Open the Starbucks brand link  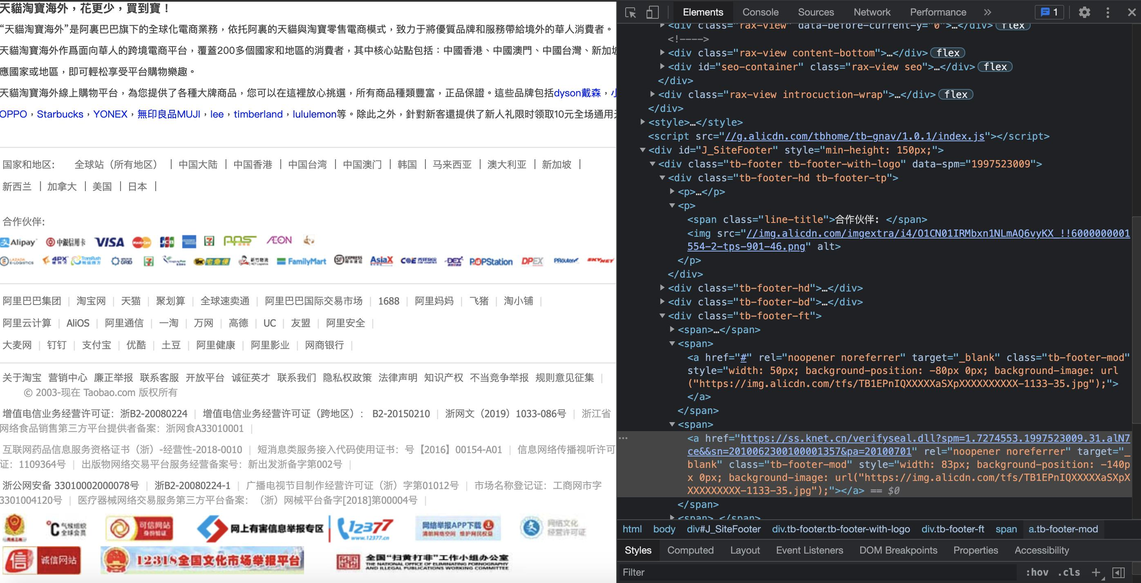pyautogui.click(x=60, y=114)
